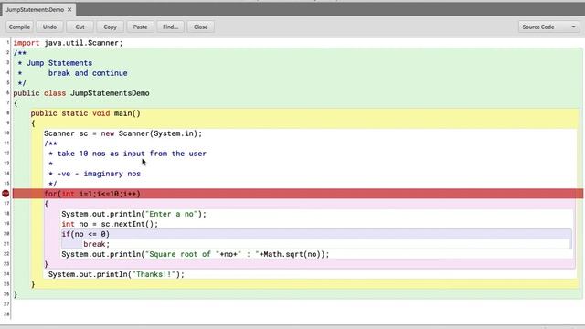The height and width of the screenshot is (329, 585).
Task: Click the println("Thanks!!") line
Action: point(116,274)
